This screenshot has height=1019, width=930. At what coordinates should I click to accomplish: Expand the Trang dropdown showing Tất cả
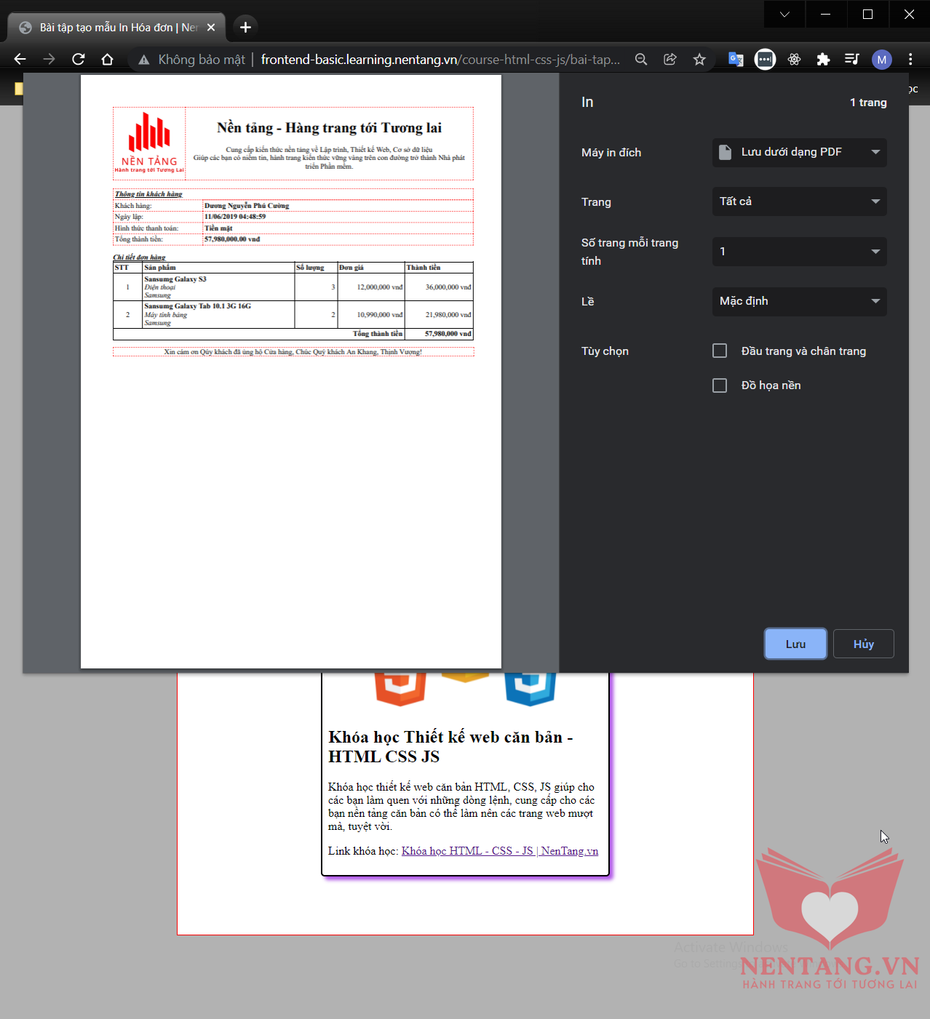click(799, 201)
